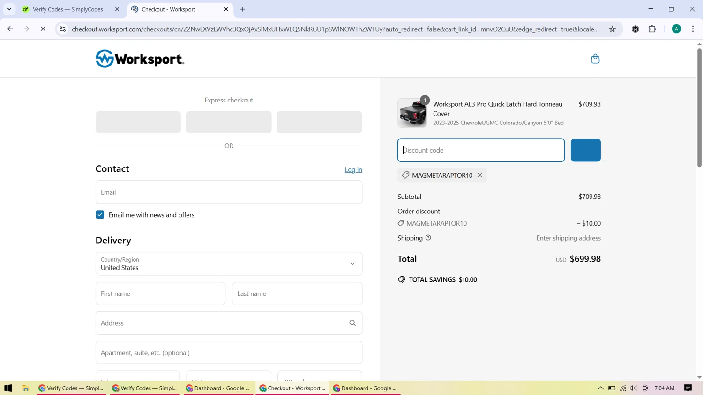Screen dimensions: 703x395
Task: Click the volume speaker tray icon
Action: coord(634,388)
